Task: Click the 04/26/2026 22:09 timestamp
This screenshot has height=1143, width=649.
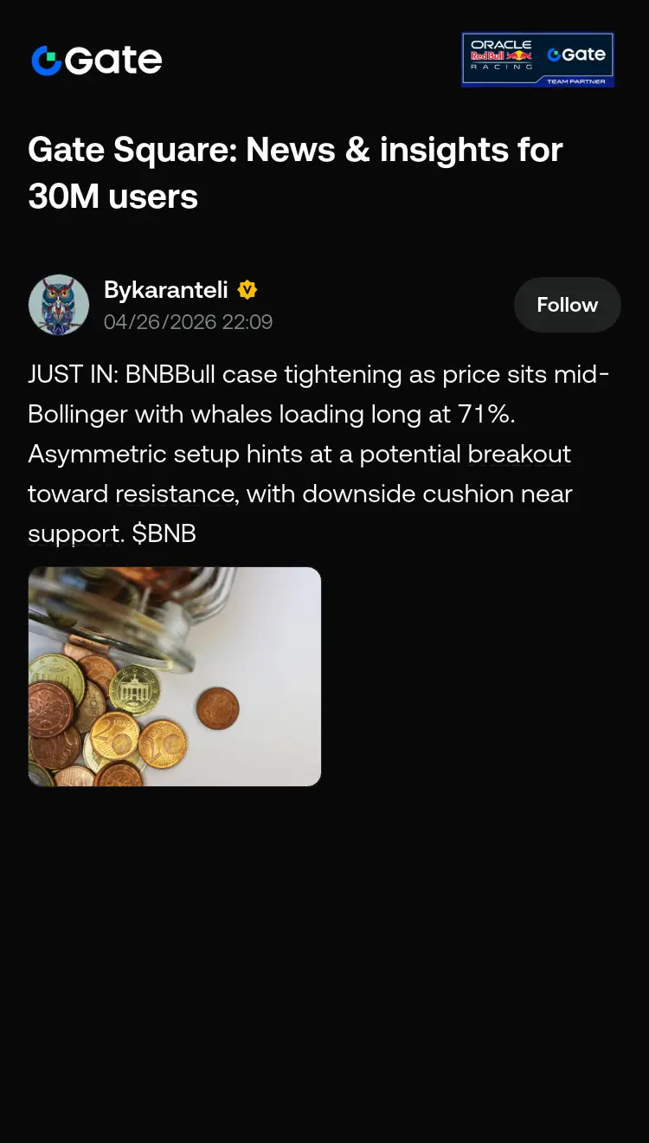Action: (188, 322)
